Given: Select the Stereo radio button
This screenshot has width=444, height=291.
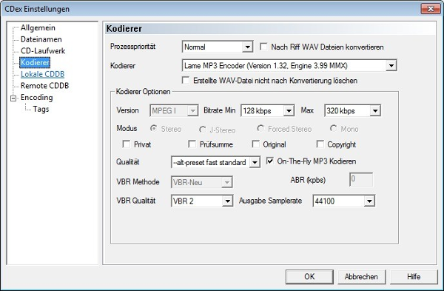Looking at the screenshot, I should (x=154, y=129).
